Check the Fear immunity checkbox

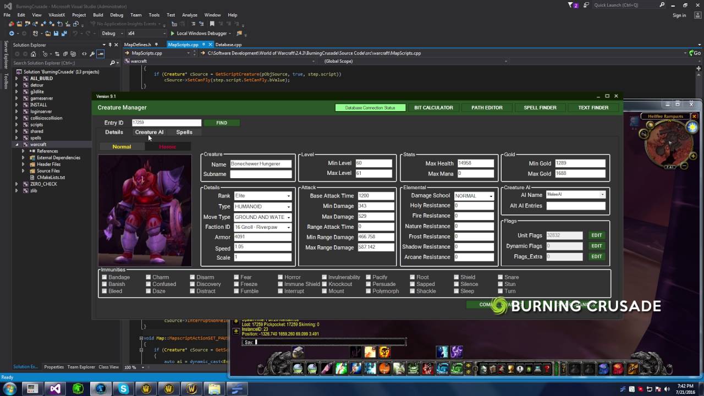click(237, 277)
